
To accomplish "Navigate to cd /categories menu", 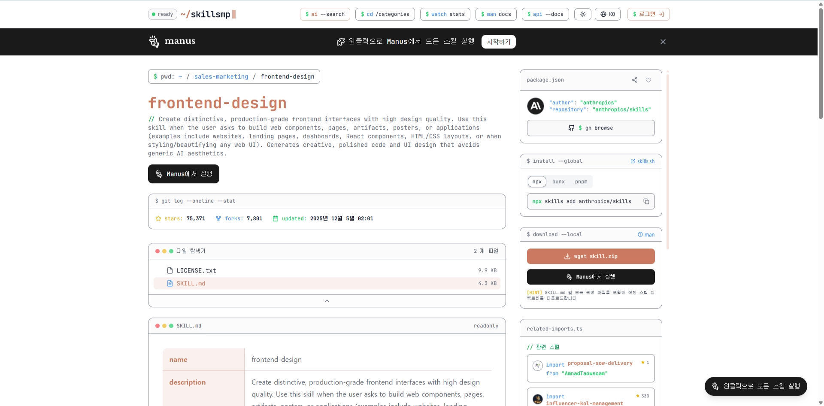I will (385, 14).
